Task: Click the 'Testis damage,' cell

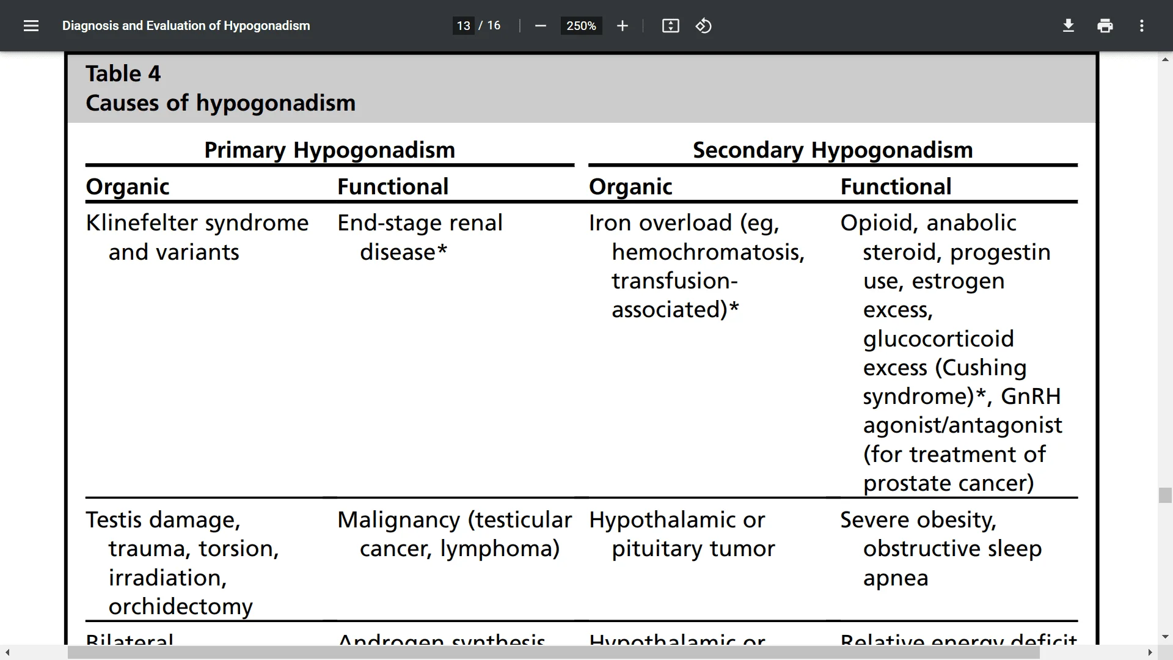Action: 163,520
